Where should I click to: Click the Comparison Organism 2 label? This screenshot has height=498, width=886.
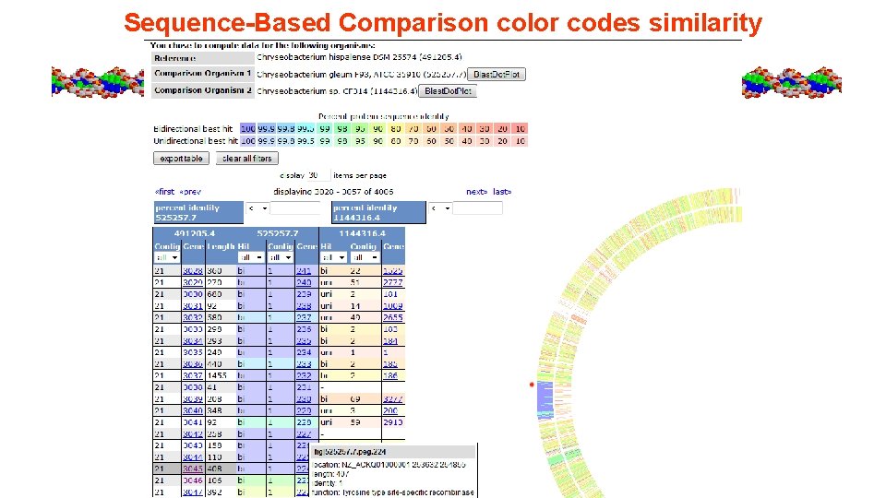tap(203, 91)
